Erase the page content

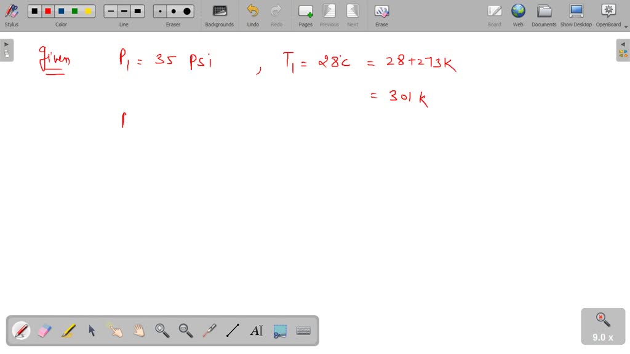tap(381, 15)
